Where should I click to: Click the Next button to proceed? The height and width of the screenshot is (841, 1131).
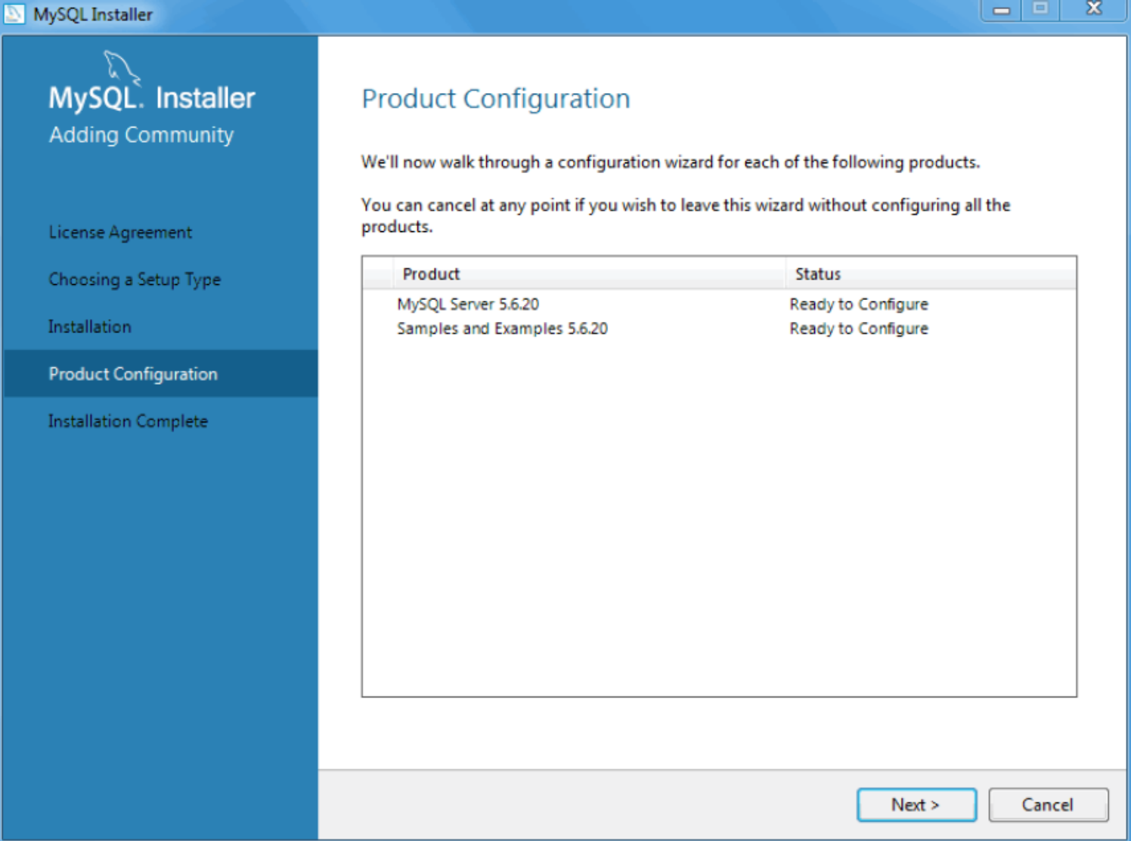(x=916, y=804)
